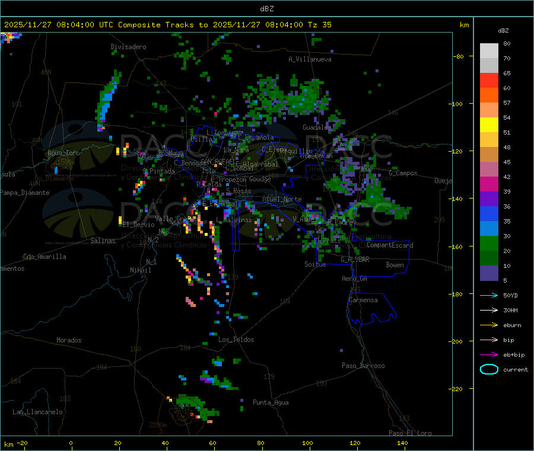Click the Punta_Agua map label
The image size is (534, 451).
tap(271, 402)
